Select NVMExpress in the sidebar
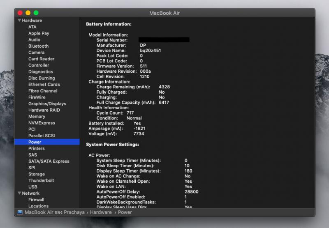The height and width of the screenshot is (228, 329). tap(42, 123)
